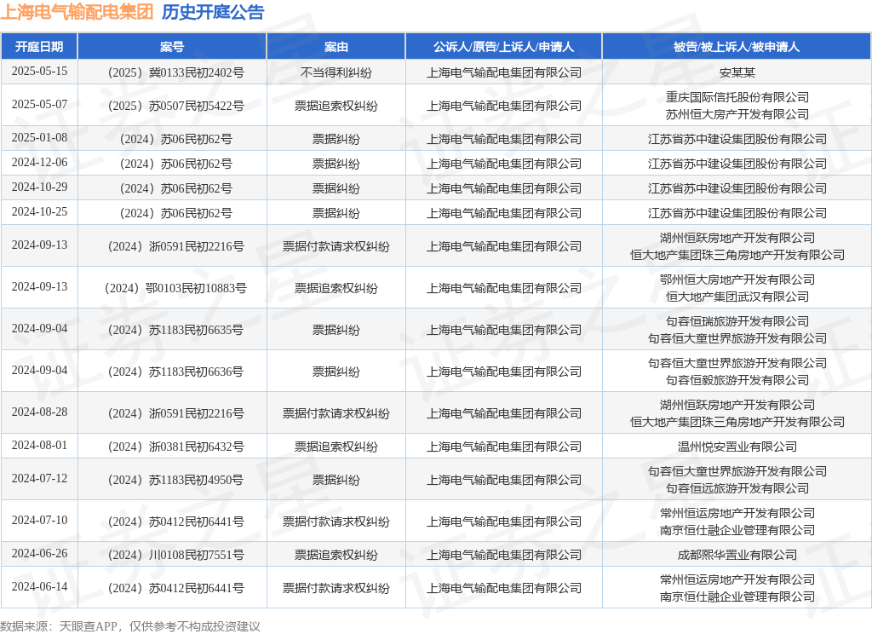Click defendant 句容恒远旅游开发有限公司

[737, 488]
